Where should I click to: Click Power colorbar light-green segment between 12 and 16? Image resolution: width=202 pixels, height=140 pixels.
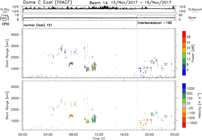[184, 56]
